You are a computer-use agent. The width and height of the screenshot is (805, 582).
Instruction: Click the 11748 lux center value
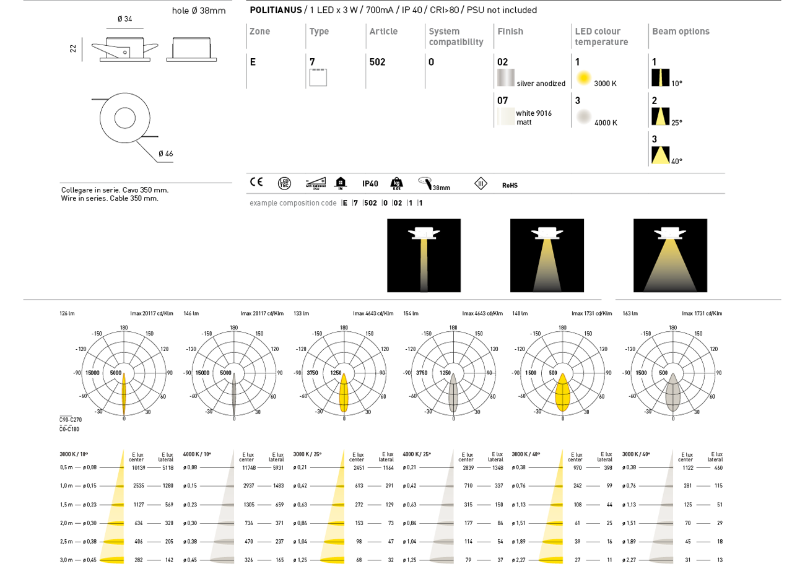tap(248, 468)
